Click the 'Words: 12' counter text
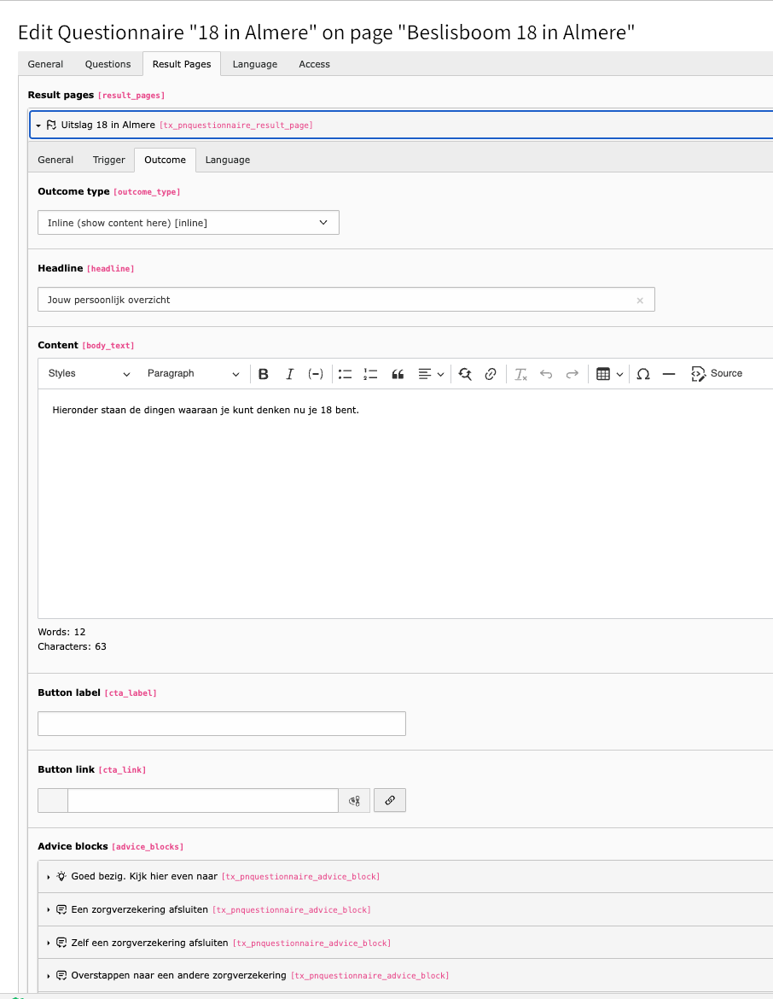The image size is (773, 999). 61,632
